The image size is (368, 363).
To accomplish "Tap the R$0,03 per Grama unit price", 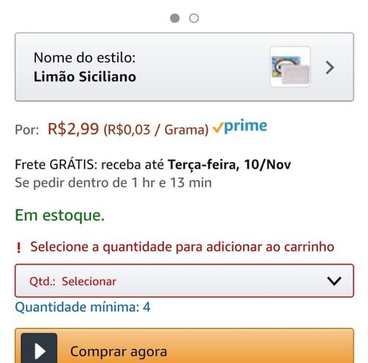I will click(x=156, y=130).
